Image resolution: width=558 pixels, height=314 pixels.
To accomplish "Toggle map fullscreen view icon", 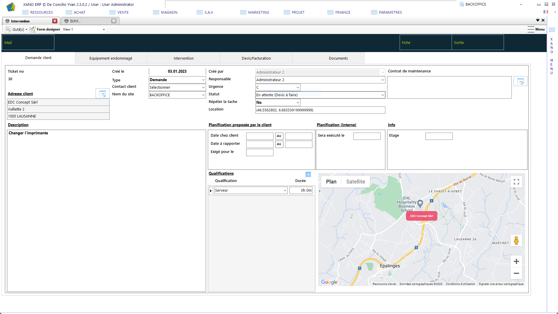I will pos(516,182).
